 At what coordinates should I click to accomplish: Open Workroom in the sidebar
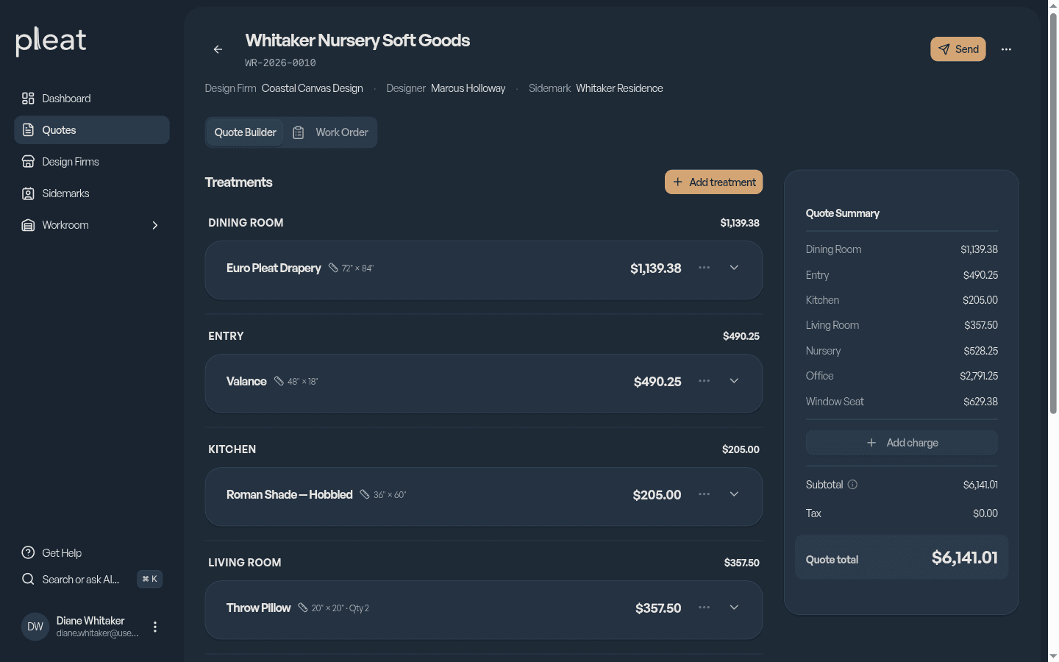[92, 225]
